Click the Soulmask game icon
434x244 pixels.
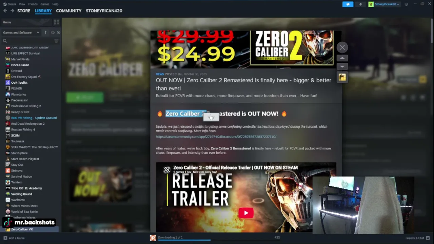[x=8, y=141]
